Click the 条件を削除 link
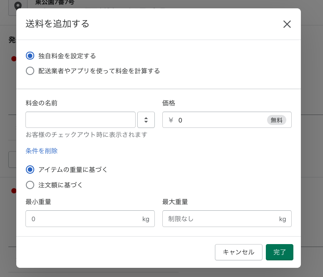Screen dimensions: 323x277 [x=41, y=151]
